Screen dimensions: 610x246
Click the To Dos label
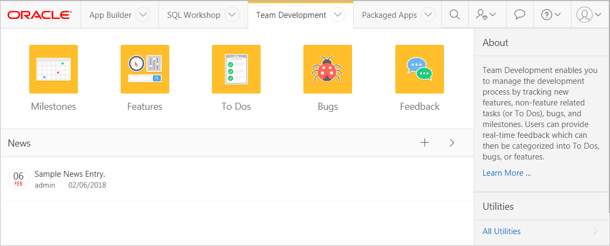click(236, 107)
